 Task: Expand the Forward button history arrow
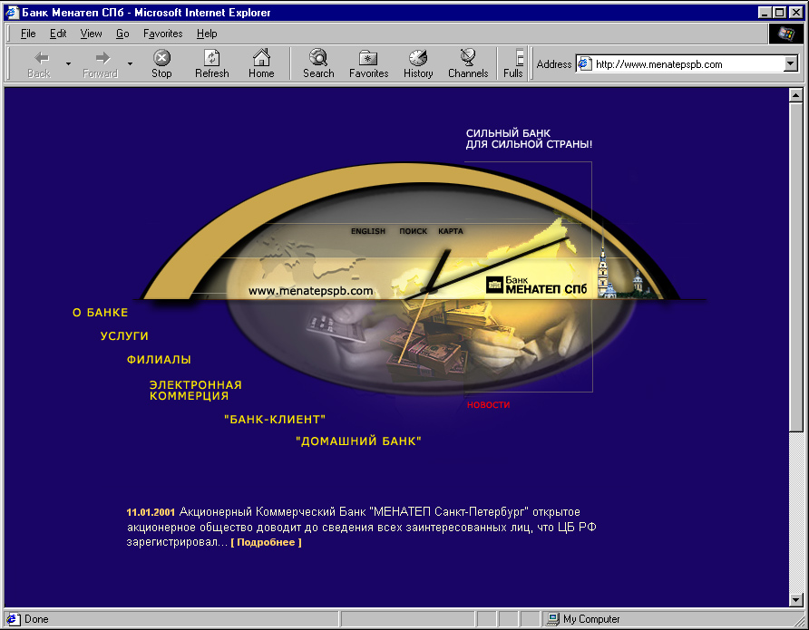click(x=130, y=63)
